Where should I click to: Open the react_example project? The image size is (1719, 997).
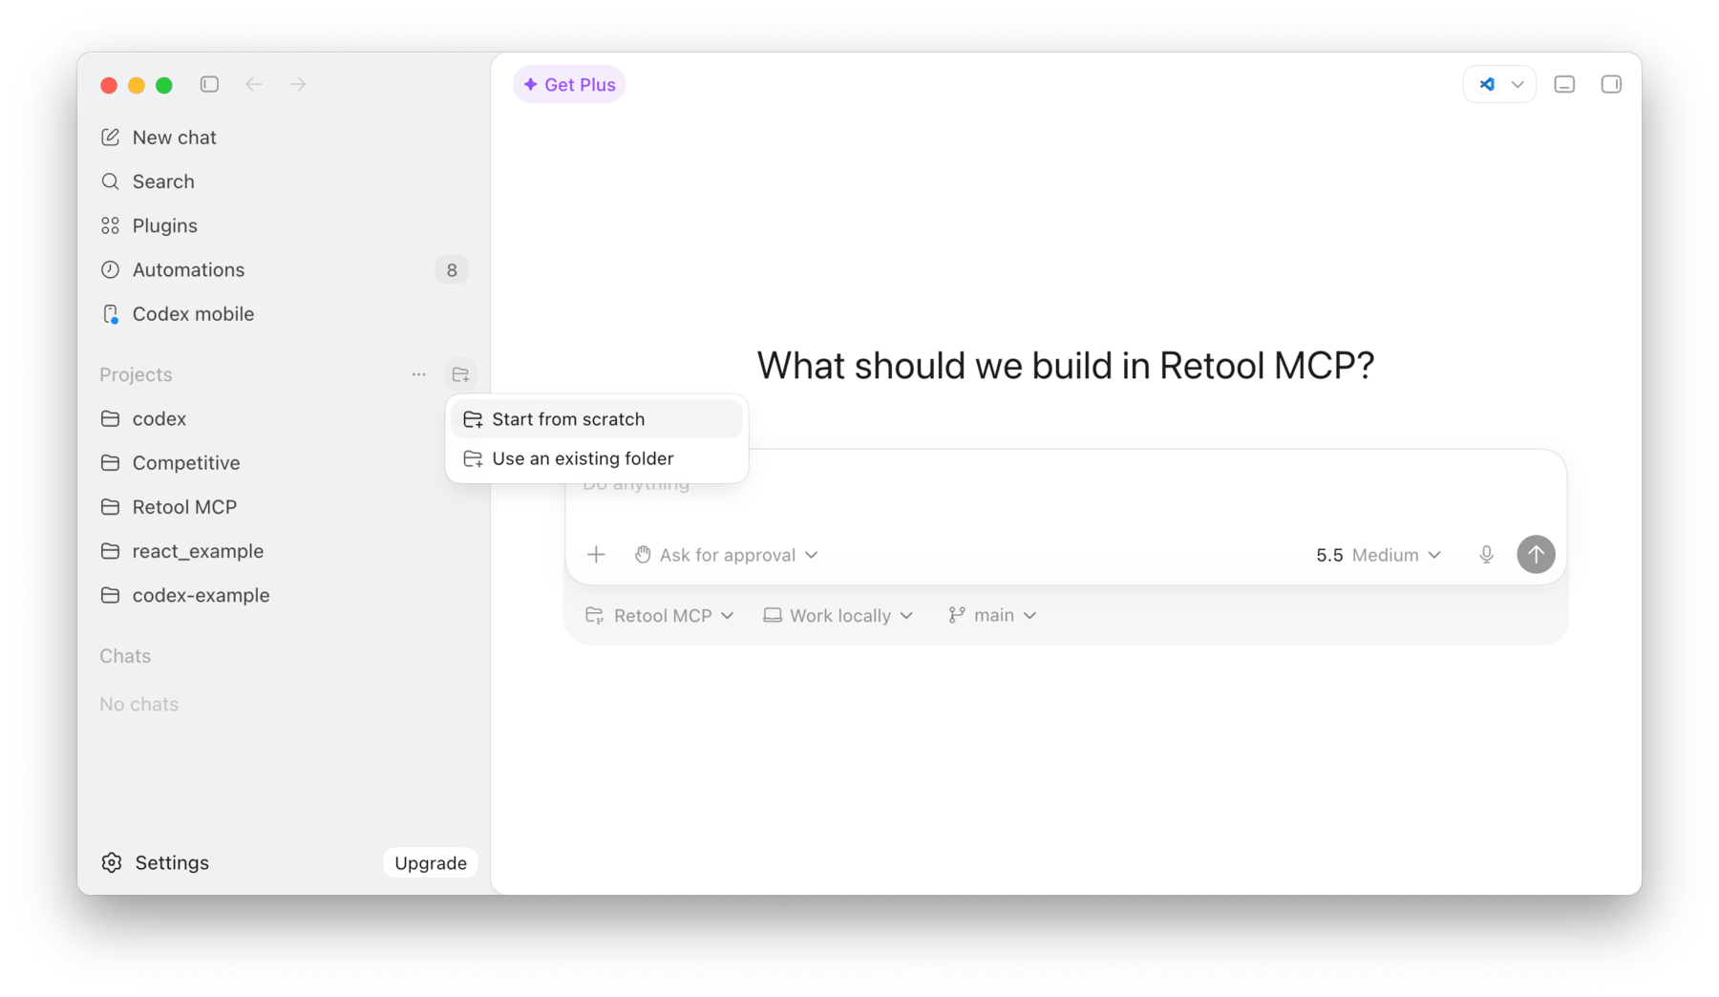(x=284, y=551)
